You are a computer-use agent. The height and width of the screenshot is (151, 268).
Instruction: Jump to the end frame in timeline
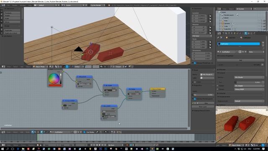coord(105,145)
